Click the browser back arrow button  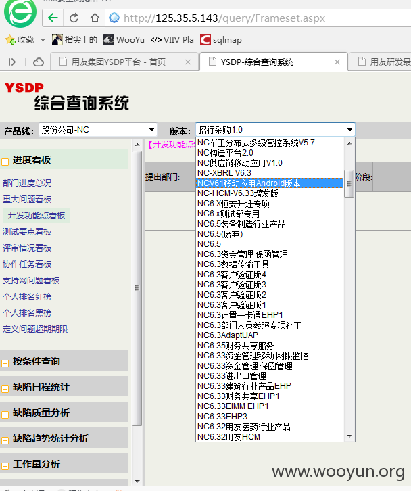coord(53,18)
